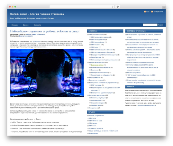Click the round extension icon beside address bar

click(x=118, y=7)
